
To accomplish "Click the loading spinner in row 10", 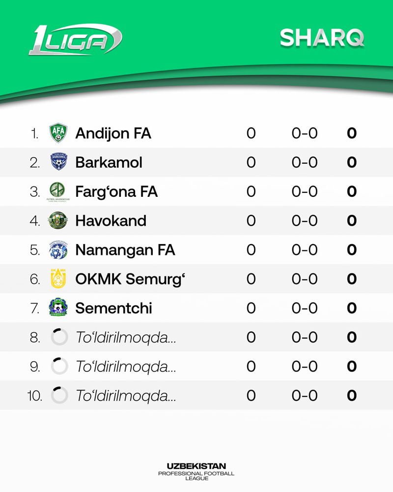I will click(59, 395).
